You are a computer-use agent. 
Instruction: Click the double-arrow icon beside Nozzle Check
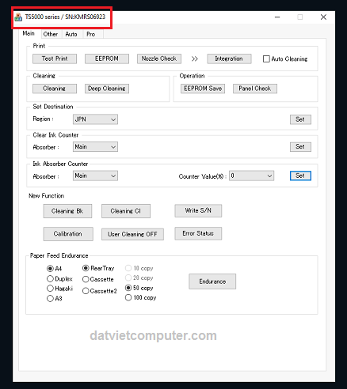[x=195, y=59]
